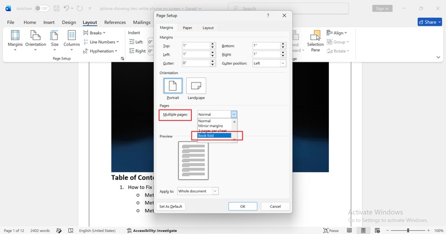Screen dimensions: 446x234
Task: Select Portrait orientation
Action: pos(173,86)
